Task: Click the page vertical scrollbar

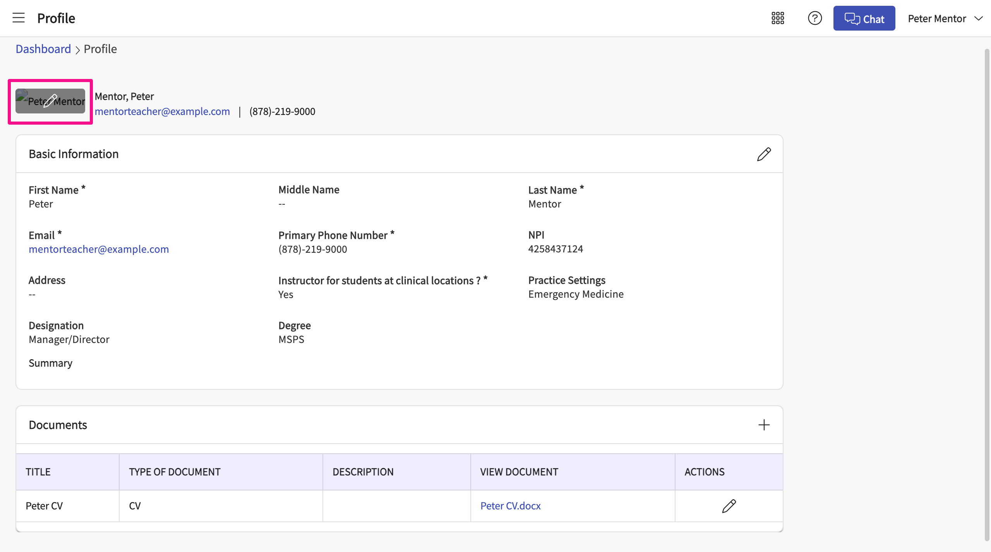Action: (986, 294)
